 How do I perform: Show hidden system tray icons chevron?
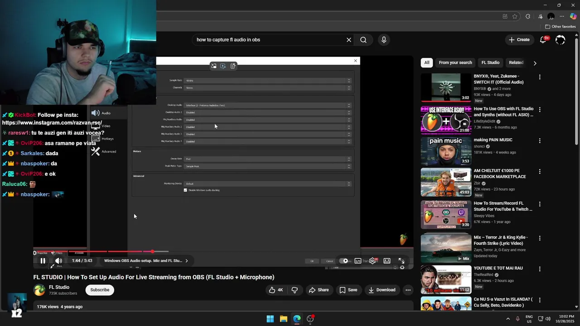tap(508, 319)
